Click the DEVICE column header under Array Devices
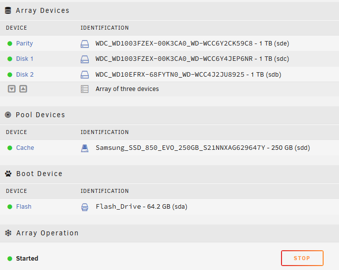This screenshot has width=339, height=270. pyautogui.click(x=16, y=28)
